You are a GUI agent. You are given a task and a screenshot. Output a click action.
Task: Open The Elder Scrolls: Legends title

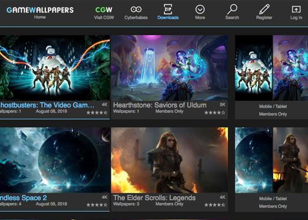coord(154,198)
